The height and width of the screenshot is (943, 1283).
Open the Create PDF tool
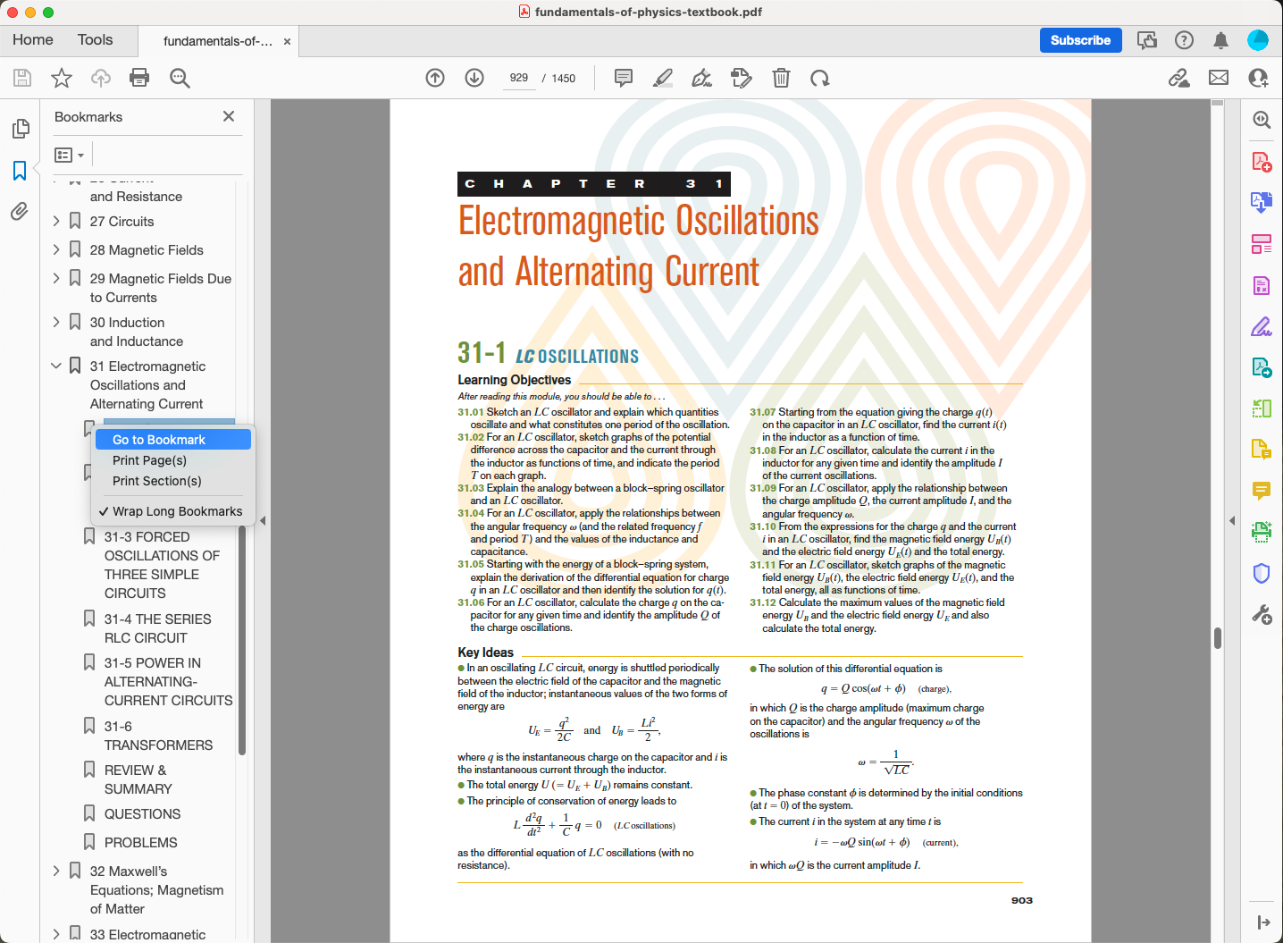pos(1261,161)
